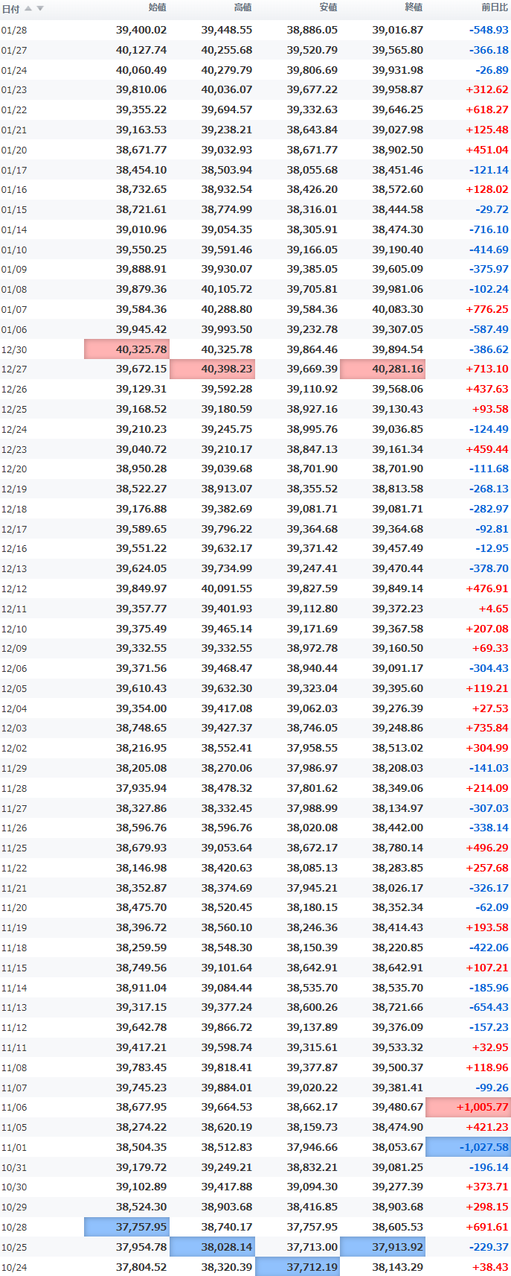Viewport: 511px width, 1276px height.
Task: Select change value -654.43
Action: tap(489, 1007)
